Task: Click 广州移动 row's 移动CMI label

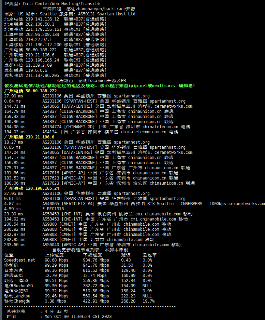Action: [x=72, y=60]
